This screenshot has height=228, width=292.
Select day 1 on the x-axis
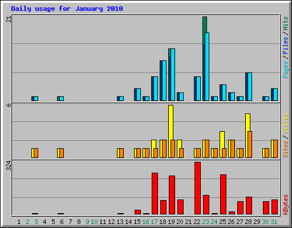pyautogui.click(x=19, y=222)
